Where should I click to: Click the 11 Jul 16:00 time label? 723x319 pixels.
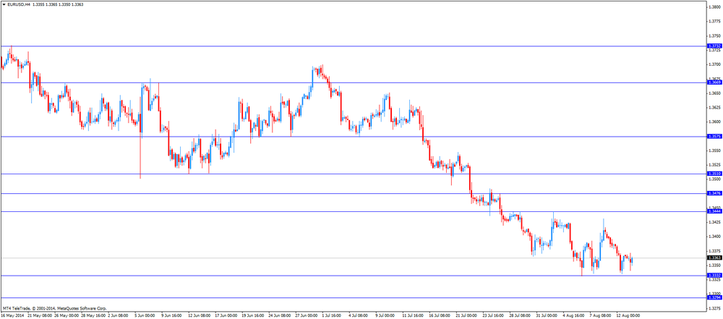[414, 316]
